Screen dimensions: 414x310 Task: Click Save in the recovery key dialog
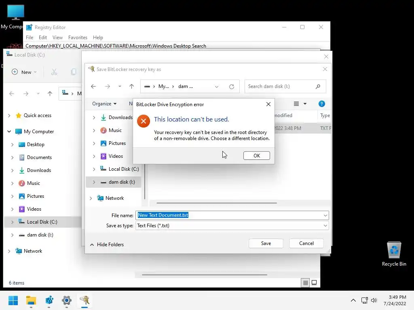(266, 243)
